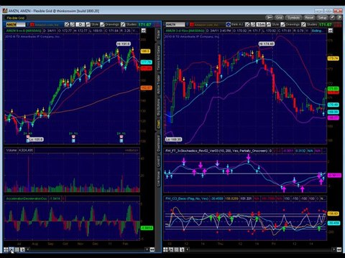This screenshot has height=258, width=345.
Task: Click the third bottom icon under left chart
Action: 17,249
